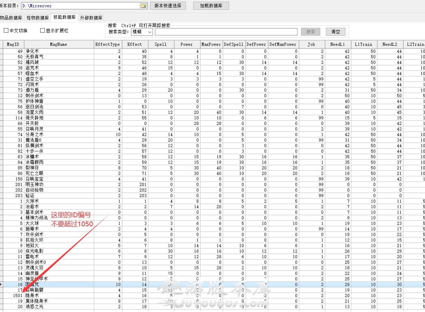Click the folder browse icon in path field
The image size is (425, 312).
click(143, 6)
